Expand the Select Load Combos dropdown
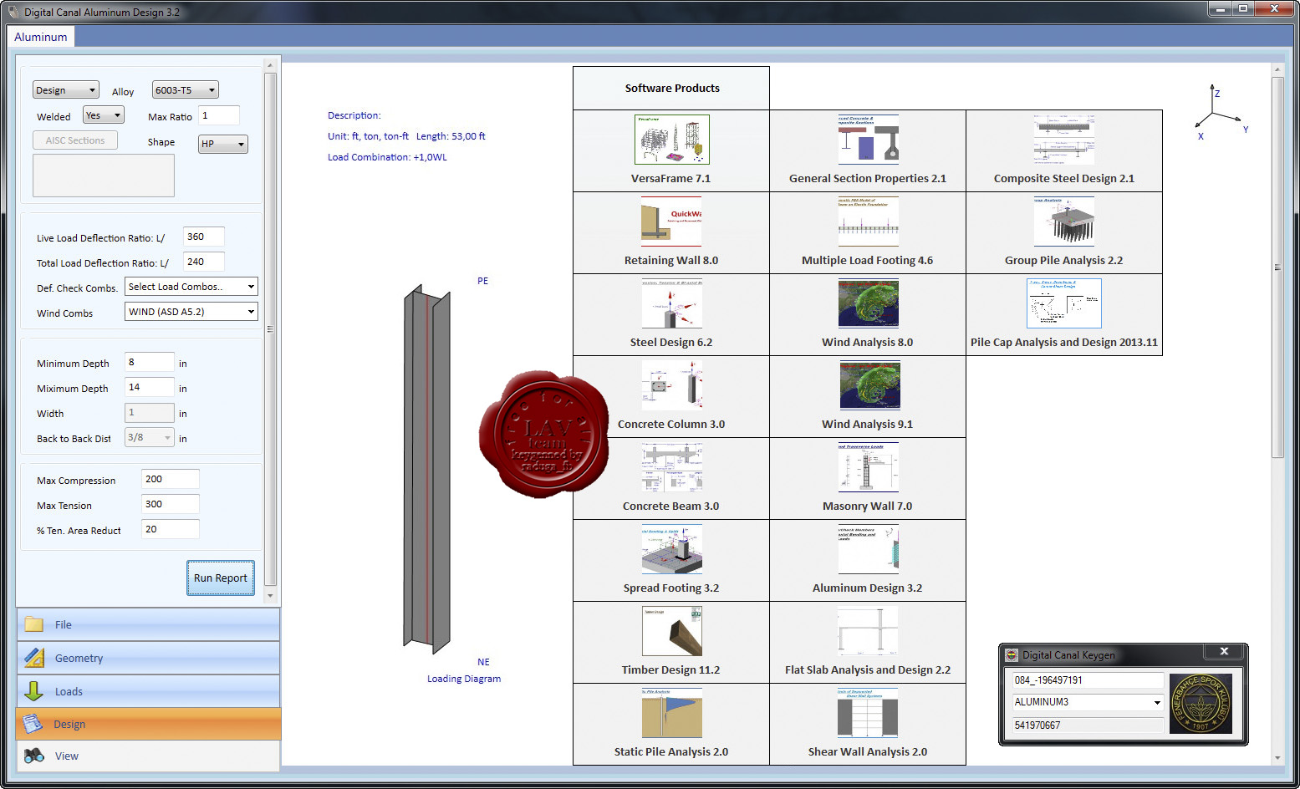The height and width of the screenshot is (789, 1300). pyautogui.click(x=191, y=287)
